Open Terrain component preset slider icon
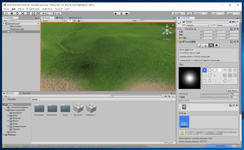This screenshot has height=150, width=244. click(x=235, y=42)
